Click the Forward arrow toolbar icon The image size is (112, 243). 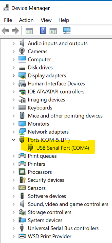pyautogui.click(x=15, y=31)
